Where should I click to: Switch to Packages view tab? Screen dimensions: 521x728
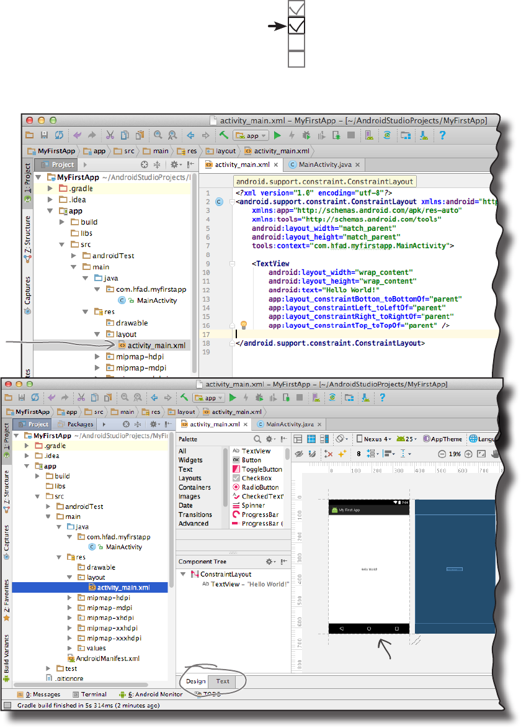point(74,424)
